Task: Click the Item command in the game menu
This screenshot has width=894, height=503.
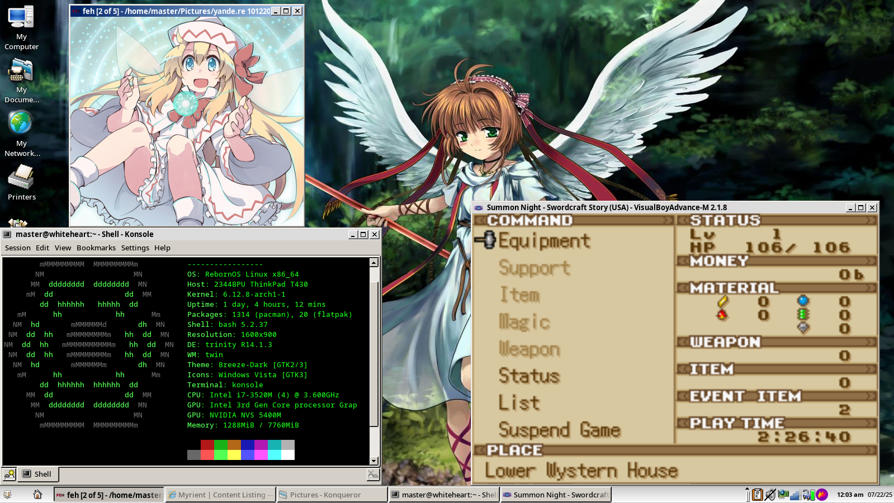Action: click(x=519, y=295)
